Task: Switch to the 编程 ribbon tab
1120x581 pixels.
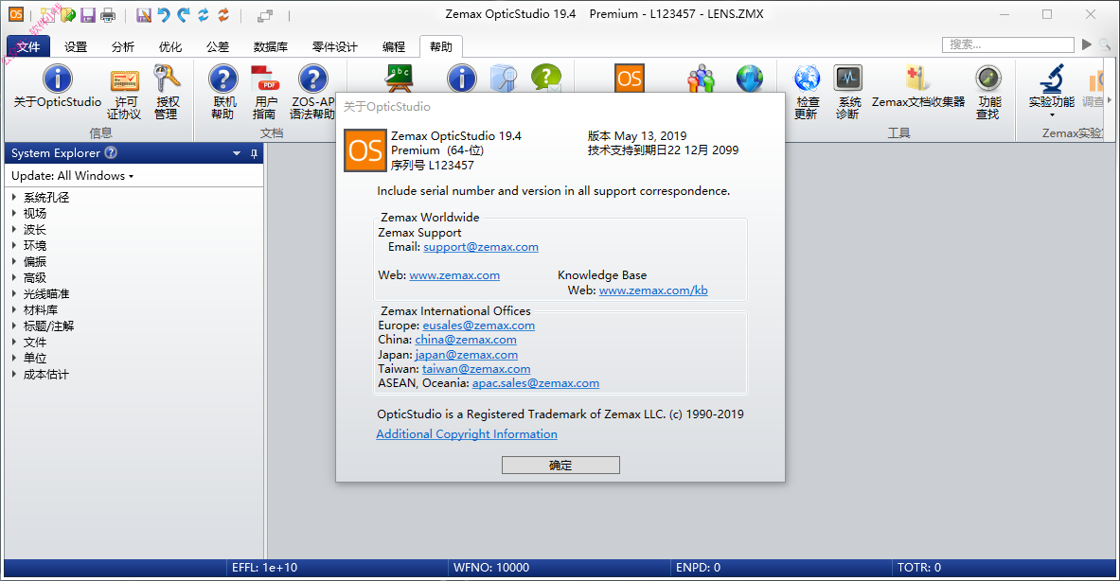Action: coord(394,46)
